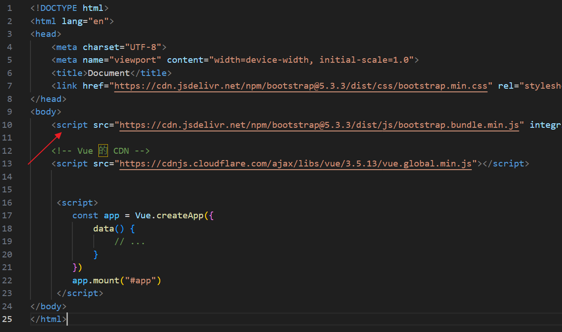The height and width of the screenshot is (332, 562).
Task: Place cursor in the Document title text
Action: click(x=108, y=73)
